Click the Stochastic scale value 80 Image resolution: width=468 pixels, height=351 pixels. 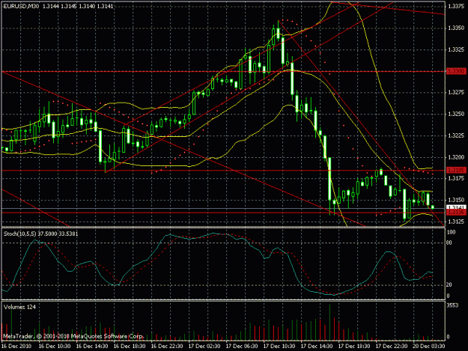(449, 242)
